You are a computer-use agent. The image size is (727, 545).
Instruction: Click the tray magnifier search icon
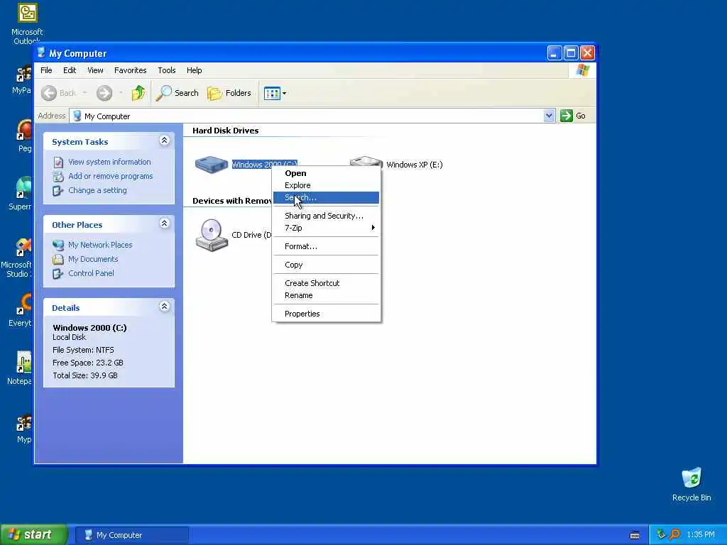[674, 534]
